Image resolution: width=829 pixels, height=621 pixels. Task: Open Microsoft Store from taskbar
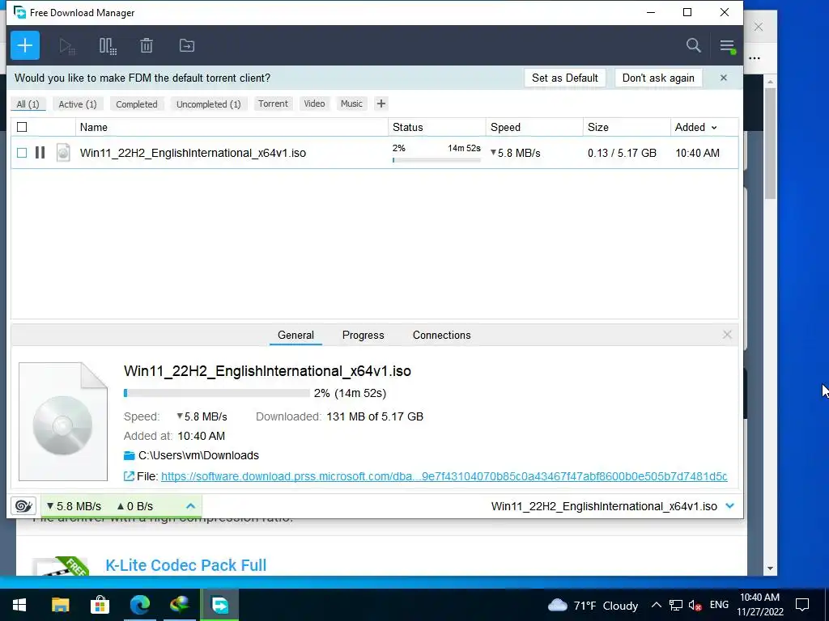click(x=100, y=605)
